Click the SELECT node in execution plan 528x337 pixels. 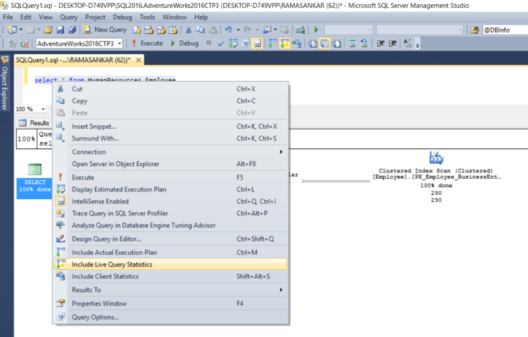pos(33,170)
